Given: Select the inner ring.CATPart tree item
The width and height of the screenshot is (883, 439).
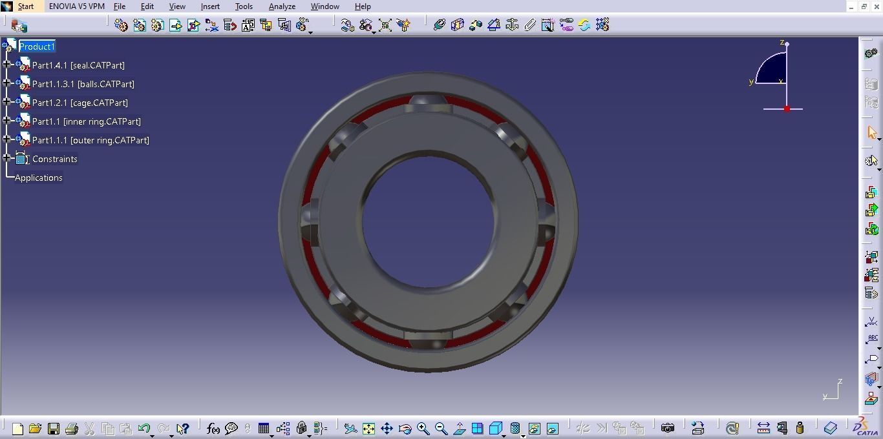Looking at the screenshot, I should pyautogui.click(x=87, y=121).
